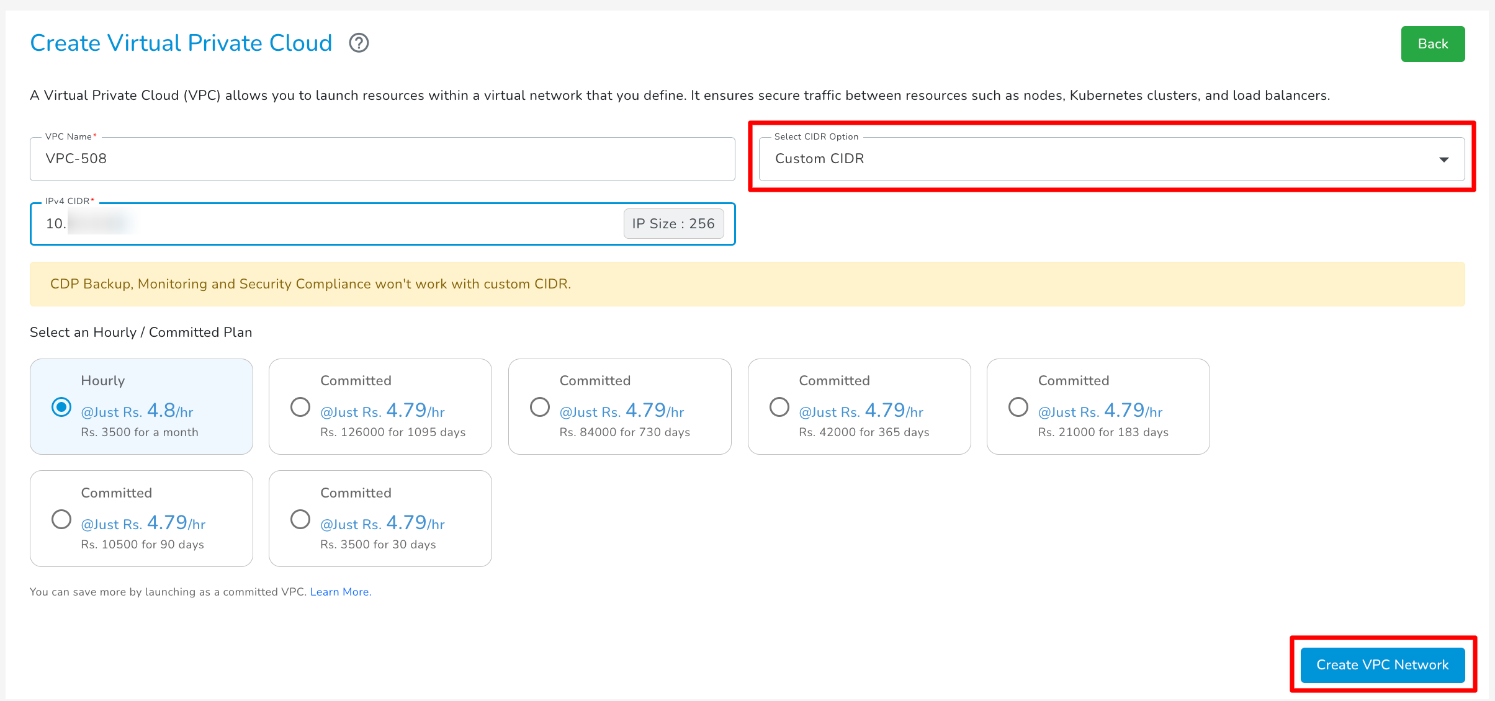Click the help icon next to Create Virtual Private Cloud
1495x701 pixels.
click(359, 43)
